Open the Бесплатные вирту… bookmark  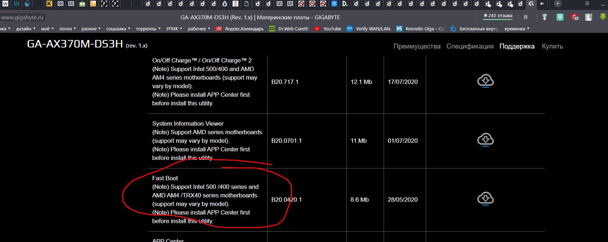point(475,29)
